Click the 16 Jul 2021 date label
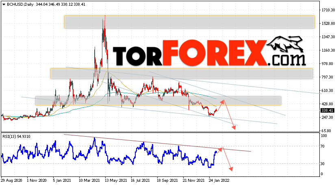This screenshot has width=336, height=185. coord(141,180)
